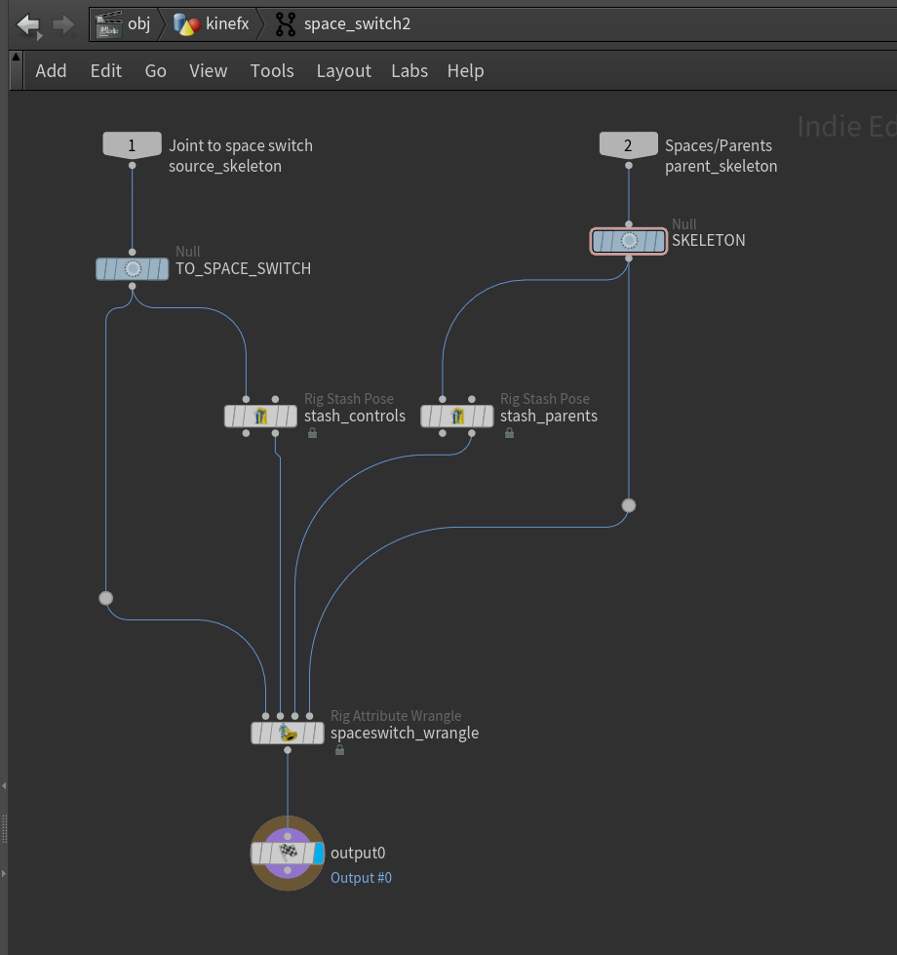The height and width of the screenshot is (955, 897).
Task: Open the Labs menu
Action: (x=409, y=70)
